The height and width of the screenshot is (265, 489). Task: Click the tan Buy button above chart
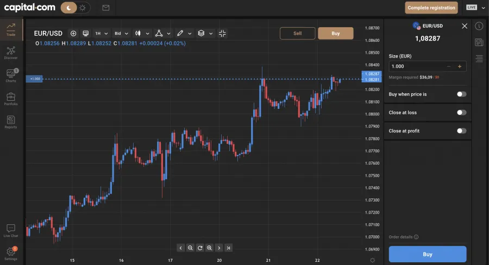pyautogui.click(x=336, y=33)
